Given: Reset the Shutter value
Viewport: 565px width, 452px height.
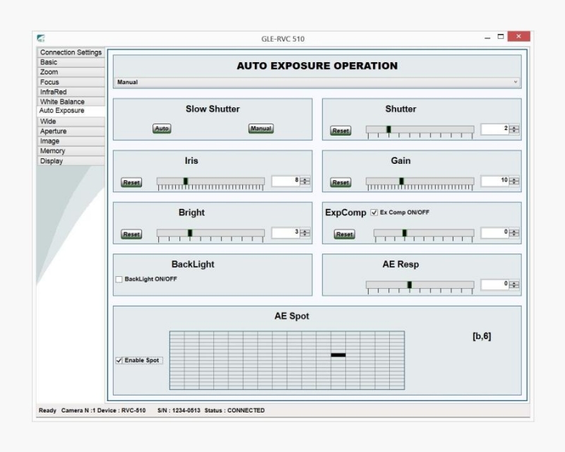Looking at the screenshot, I should point(340,131).
